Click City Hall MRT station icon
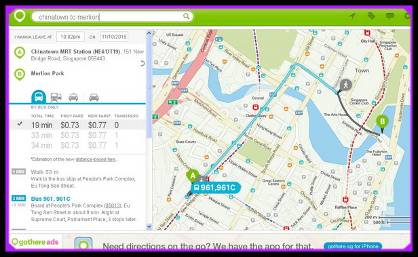Screen dimensions: 418x257 coord(367,33)
